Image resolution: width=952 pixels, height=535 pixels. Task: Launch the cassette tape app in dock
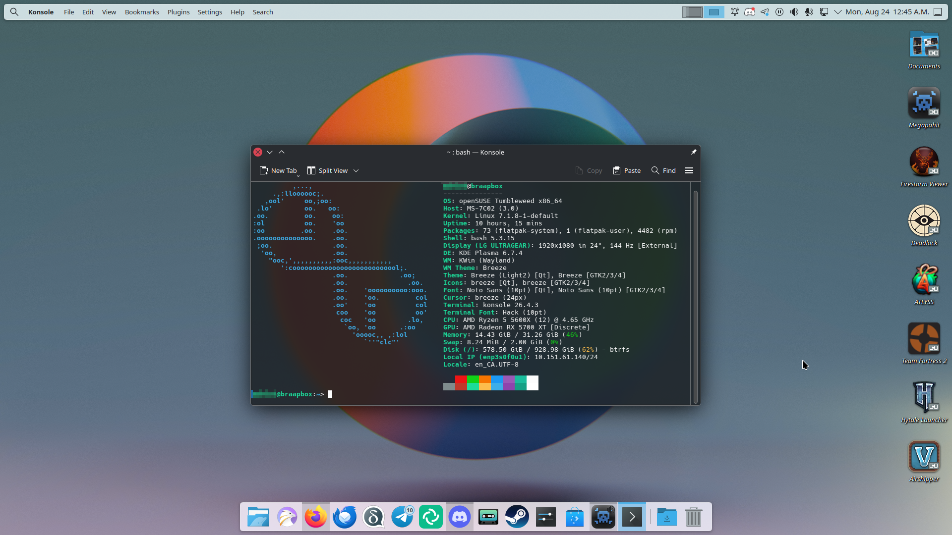[x=488, y=517]
